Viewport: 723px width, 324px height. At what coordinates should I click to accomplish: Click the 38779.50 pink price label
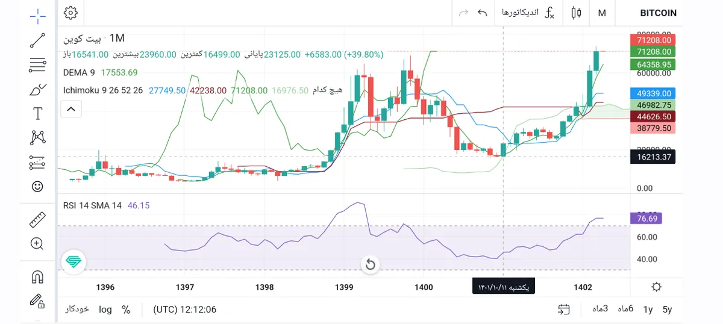pos(653,128)
